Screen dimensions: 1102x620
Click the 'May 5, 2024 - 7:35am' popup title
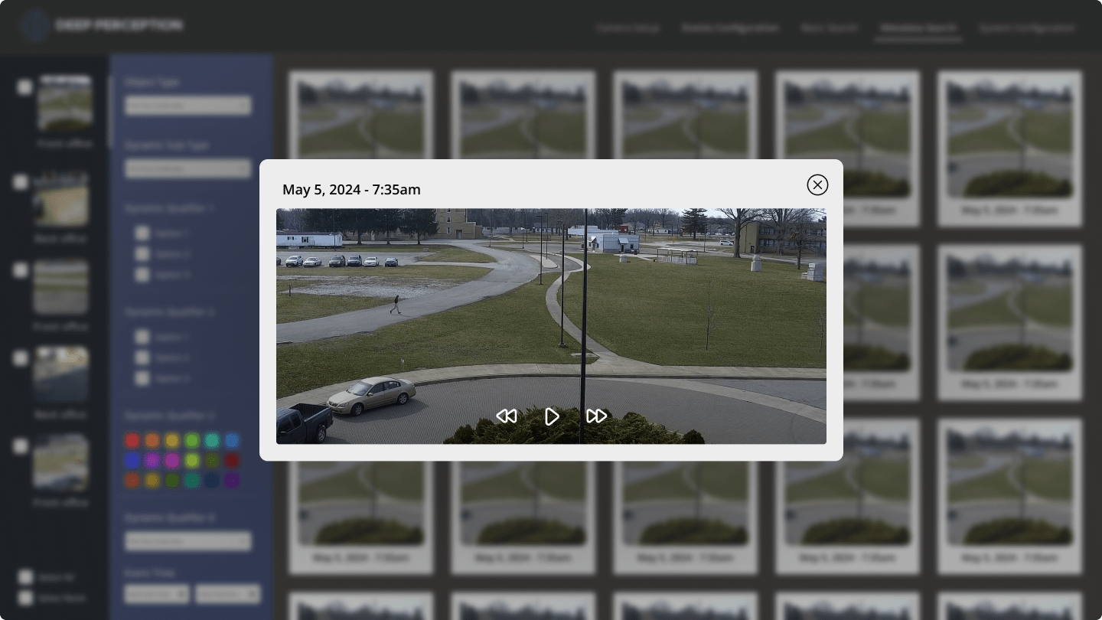tap(351, 190)
